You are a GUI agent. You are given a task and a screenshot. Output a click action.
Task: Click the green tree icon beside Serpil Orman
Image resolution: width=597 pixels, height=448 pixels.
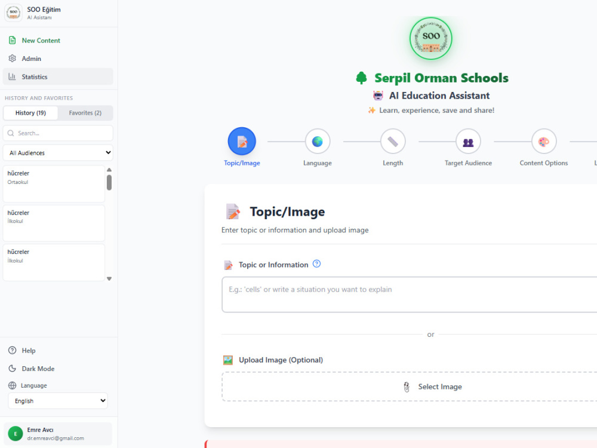point(361,78)
